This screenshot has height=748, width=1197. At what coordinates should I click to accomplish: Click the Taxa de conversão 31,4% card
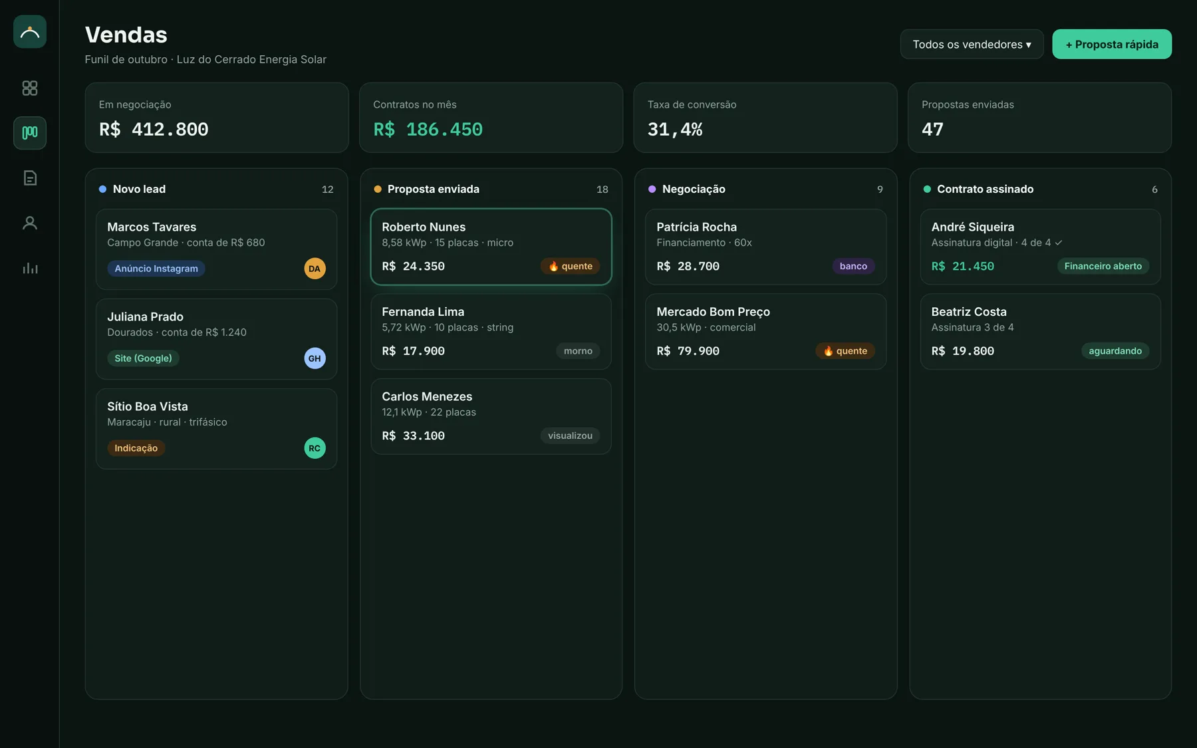click(x=765, y=118)
